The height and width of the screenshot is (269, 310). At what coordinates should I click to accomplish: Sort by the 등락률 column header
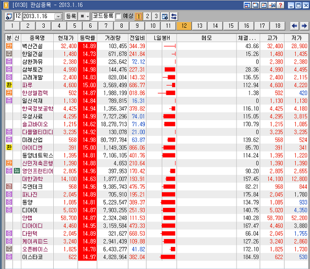[87, 38]
